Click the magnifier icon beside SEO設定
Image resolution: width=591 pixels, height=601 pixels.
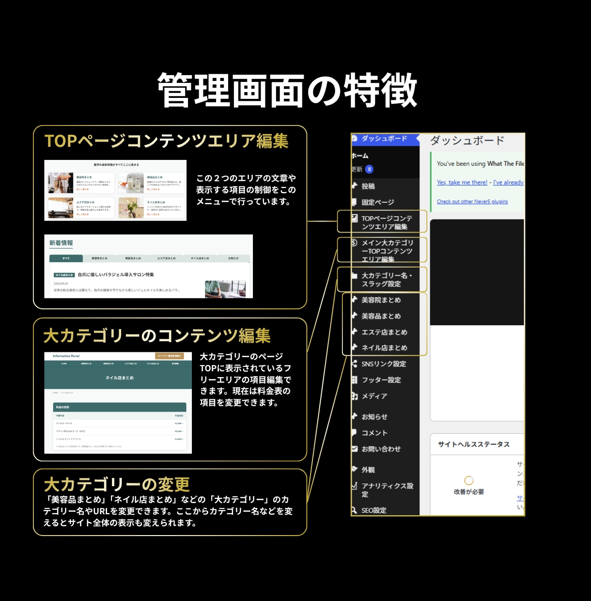355,510
